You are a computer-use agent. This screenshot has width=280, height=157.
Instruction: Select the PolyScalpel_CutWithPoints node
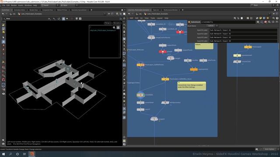click(x=140, y=65)
